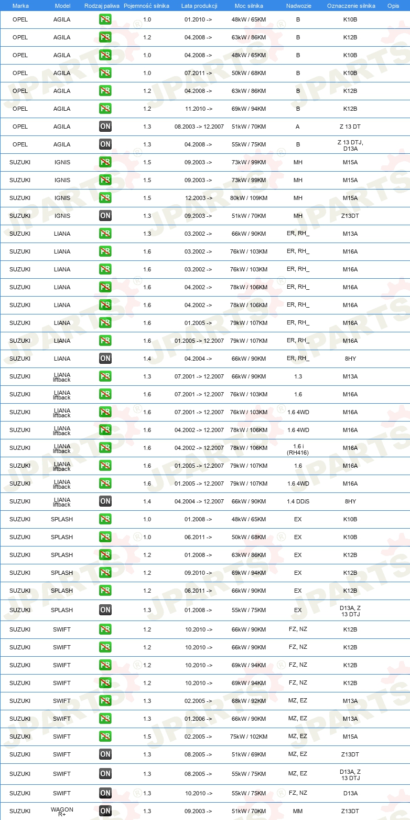Click petrol icon for Opel Agila 07.2011 row
Viewport: 410px width, 820px height.
coord(105,73)
